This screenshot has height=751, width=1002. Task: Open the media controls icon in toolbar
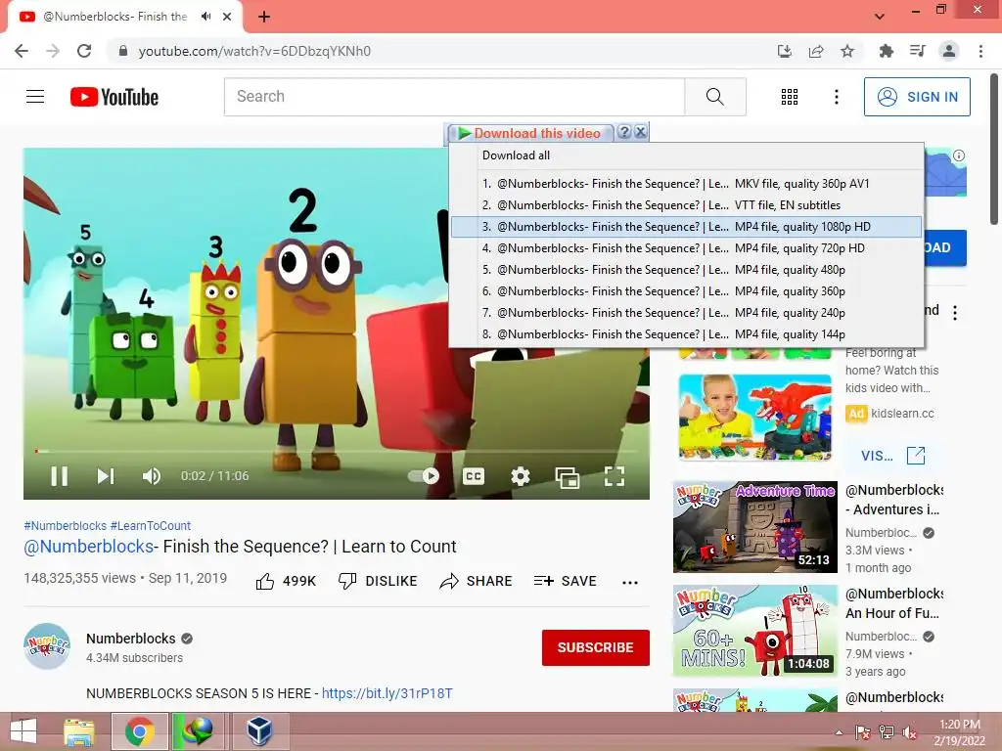click(x=917, y=51)
